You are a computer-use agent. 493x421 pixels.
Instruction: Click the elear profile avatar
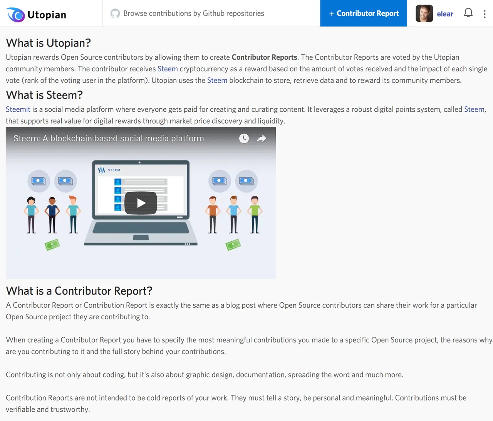pyautogui.click(x=424, y=13)
